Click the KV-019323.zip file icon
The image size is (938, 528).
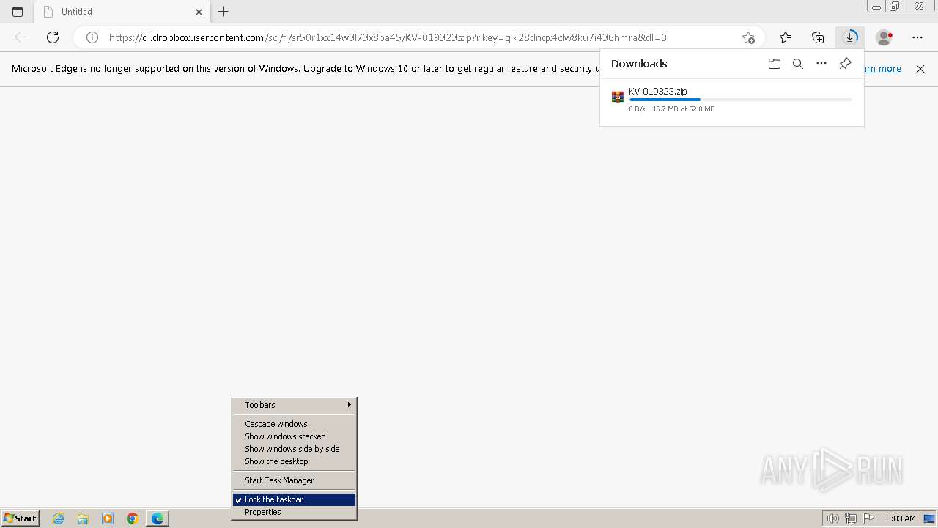[618, 97]
